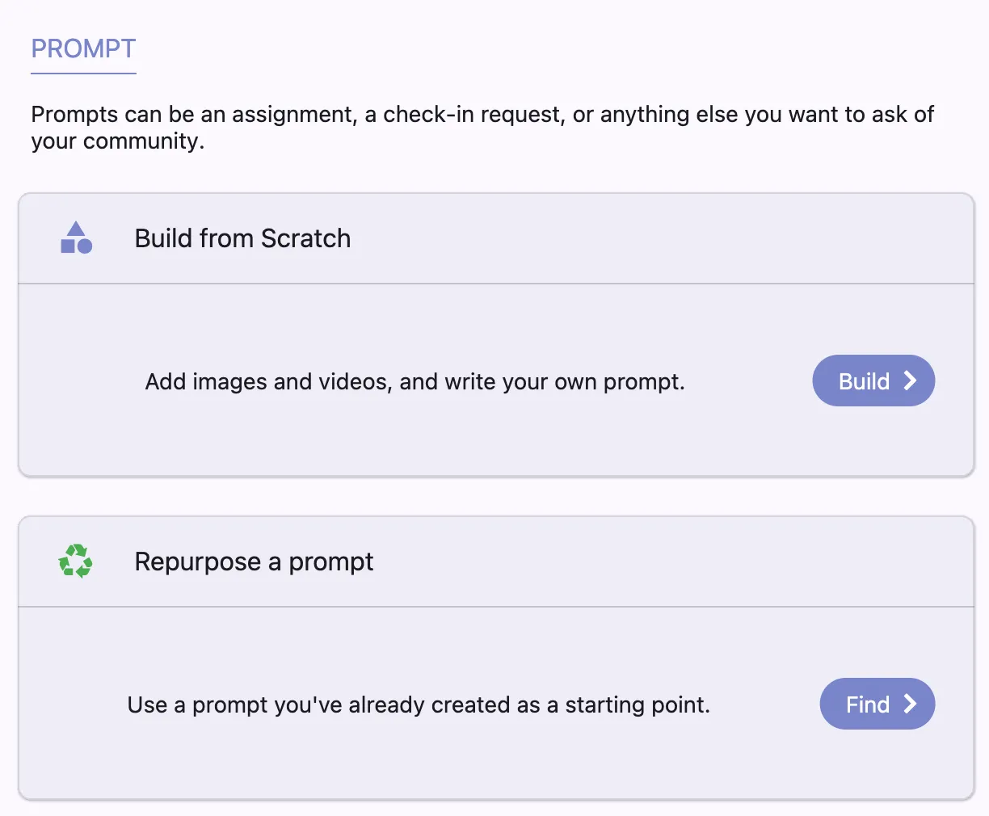Click the underline beneath the PROMPT tab
989x816 pixels.
coord(83,74)
